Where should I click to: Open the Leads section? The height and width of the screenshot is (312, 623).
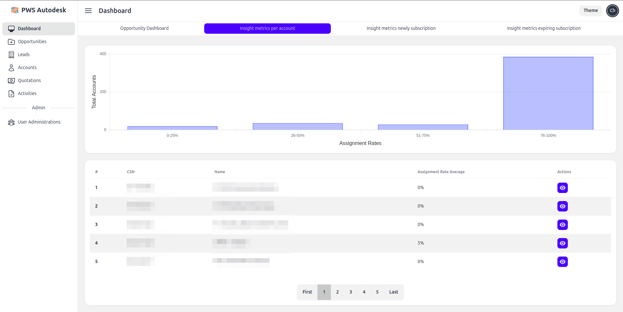(x=23, y=54)
